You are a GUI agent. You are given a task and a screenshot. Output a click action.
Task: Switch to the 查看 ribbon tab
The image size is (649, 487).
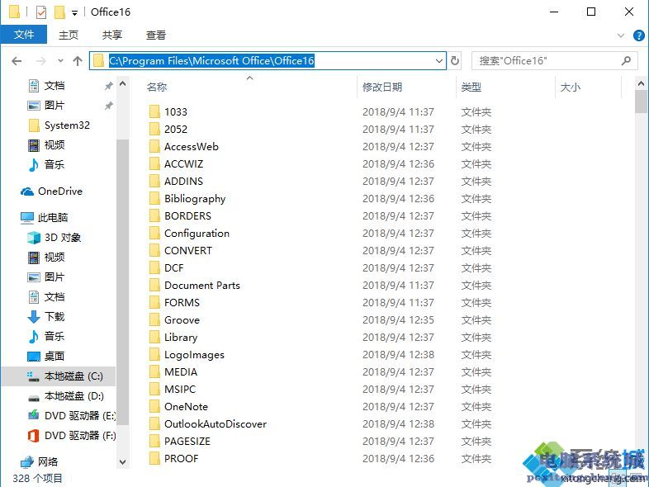(x=156, y=35)
